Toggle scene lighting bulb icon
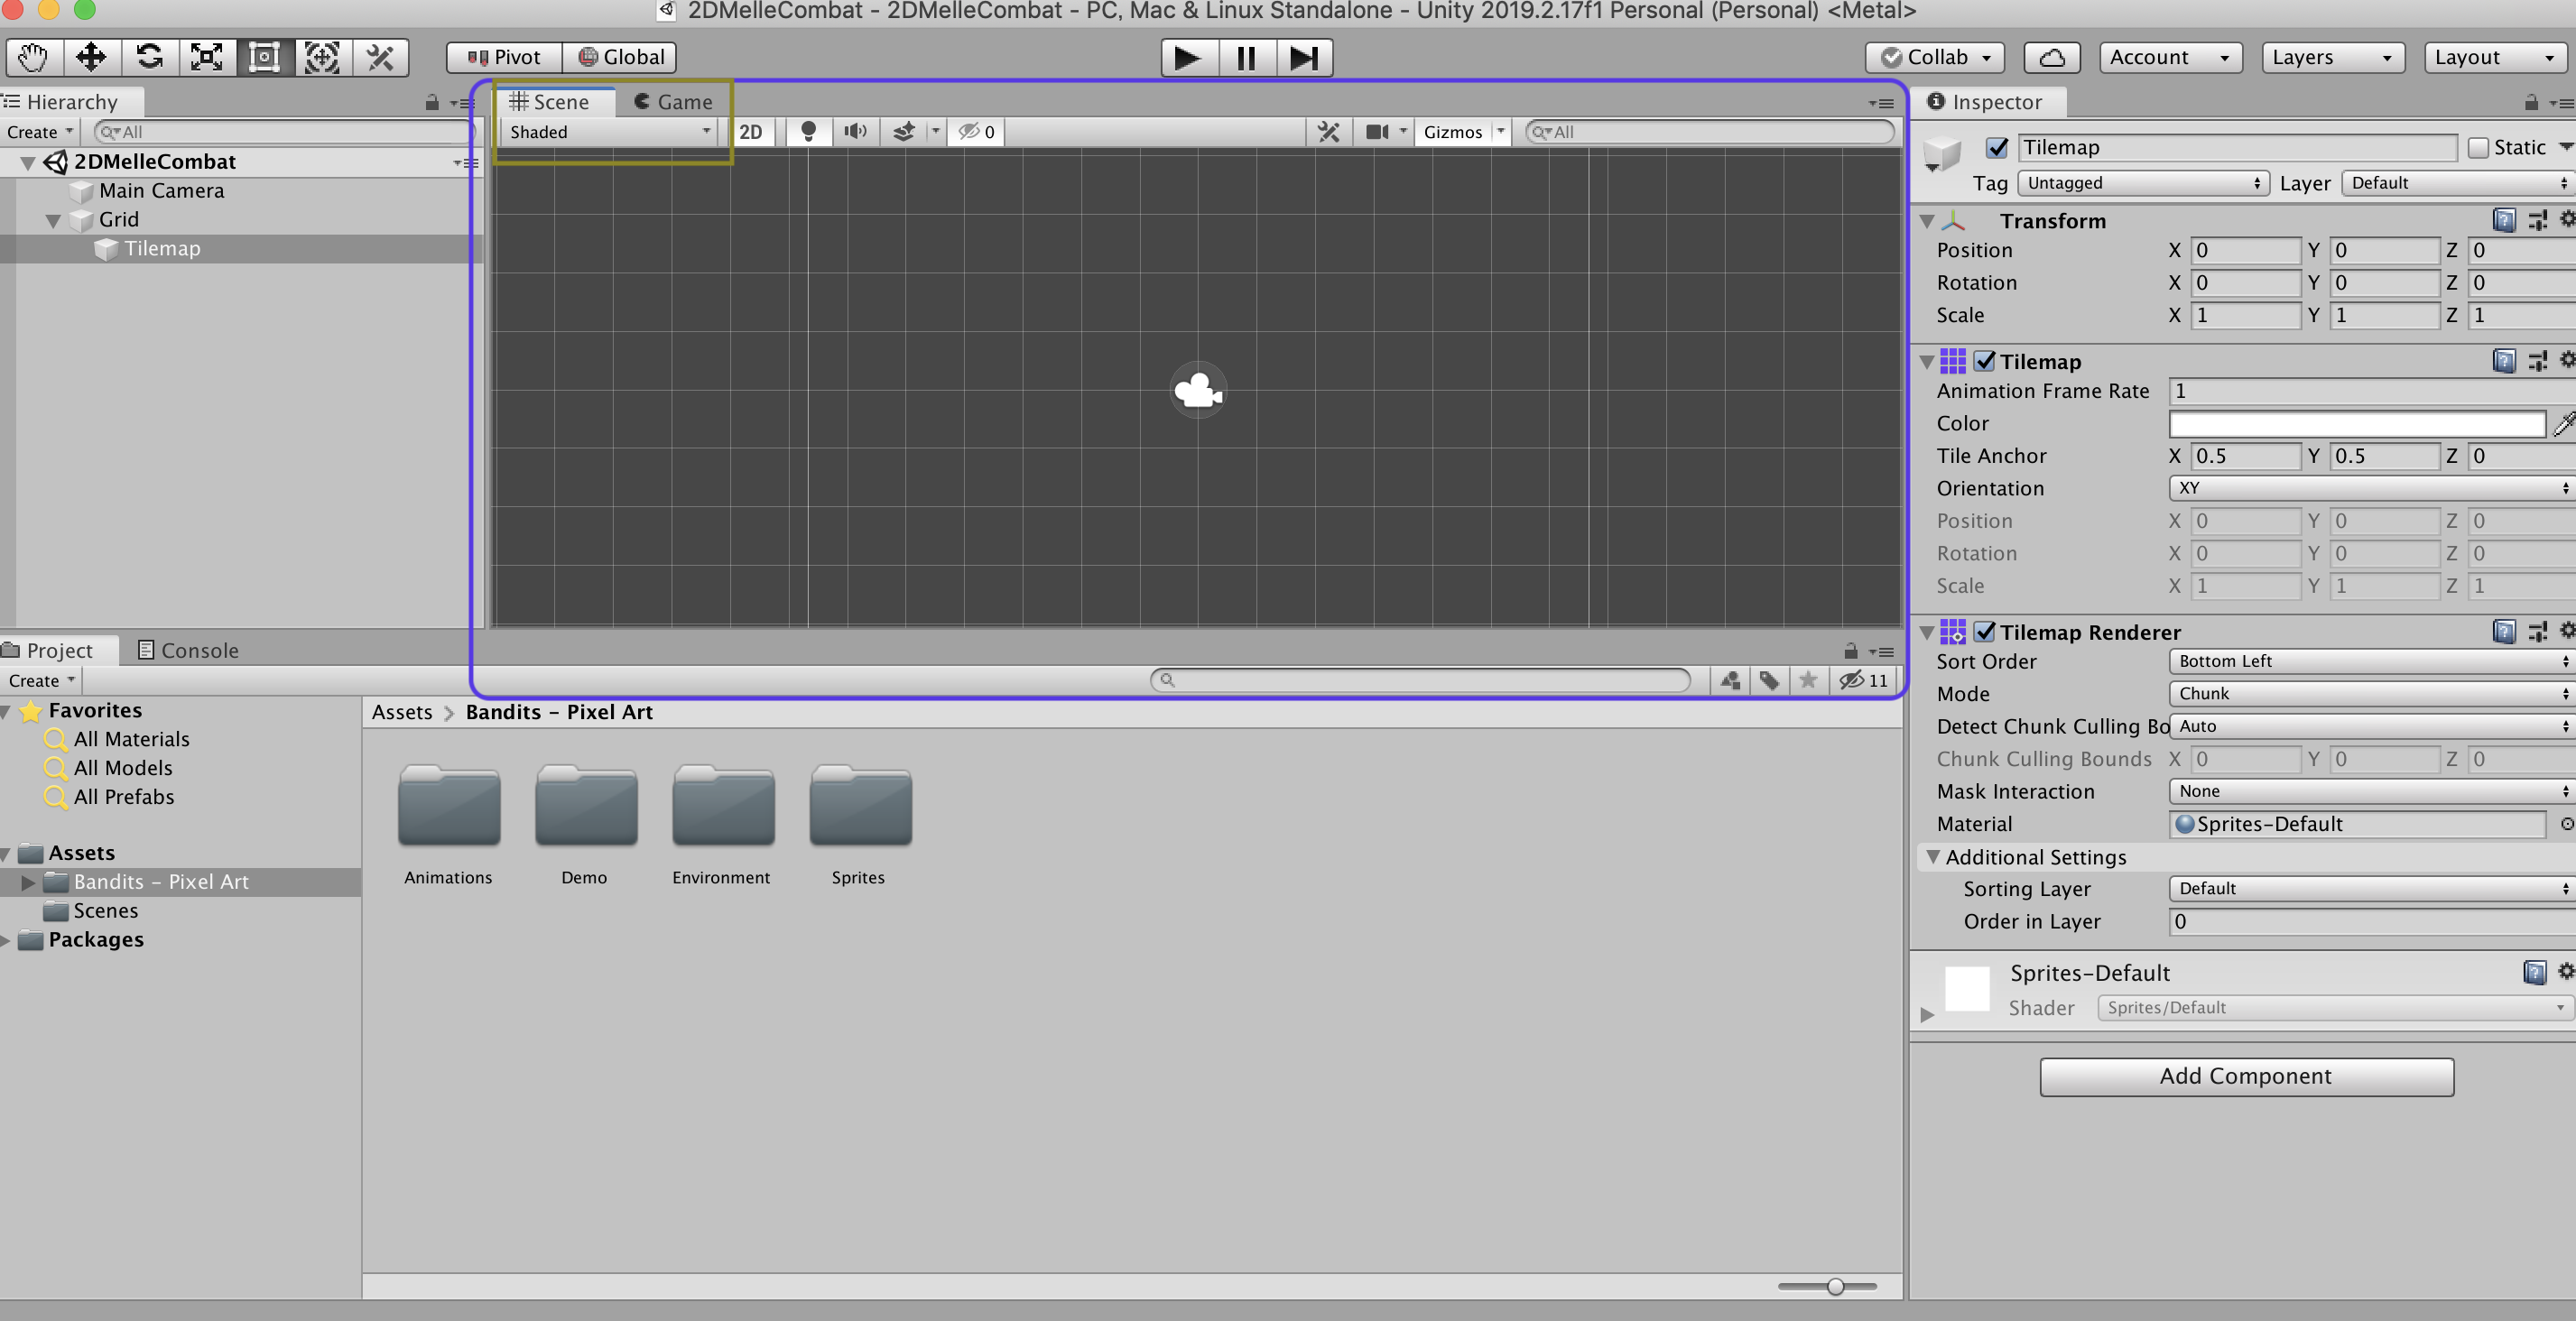The height and width of the screenshot is (1321, 2576). (x=808, y=132)
